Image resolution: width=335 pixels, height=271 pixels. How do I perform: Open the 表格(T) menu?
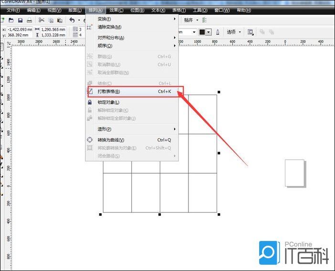[x=179, y=10]
